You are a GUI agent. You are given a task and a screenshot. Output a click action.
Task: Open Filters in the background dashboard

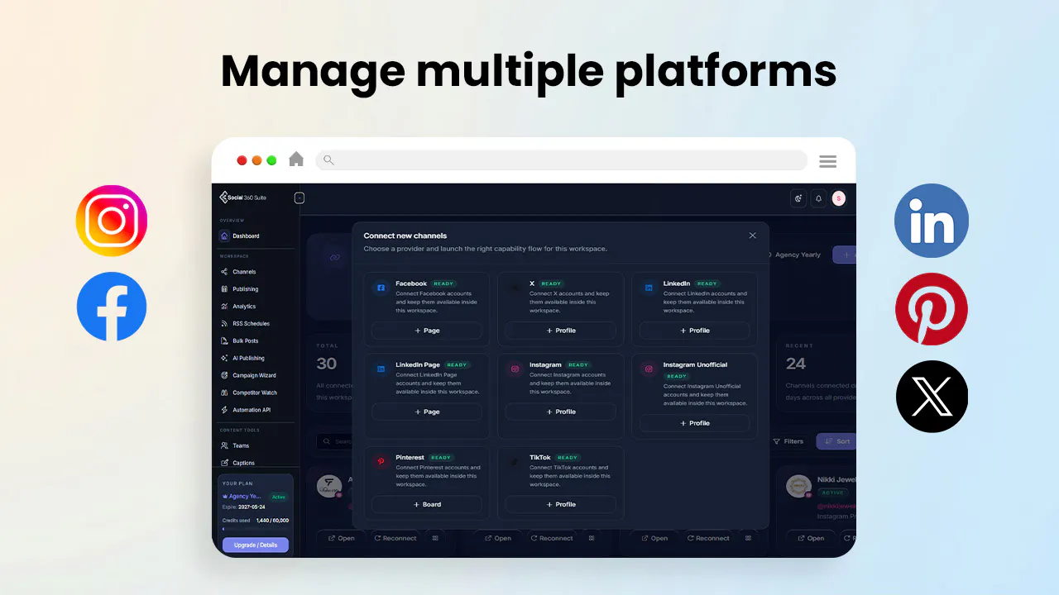(x=788, y=441)
